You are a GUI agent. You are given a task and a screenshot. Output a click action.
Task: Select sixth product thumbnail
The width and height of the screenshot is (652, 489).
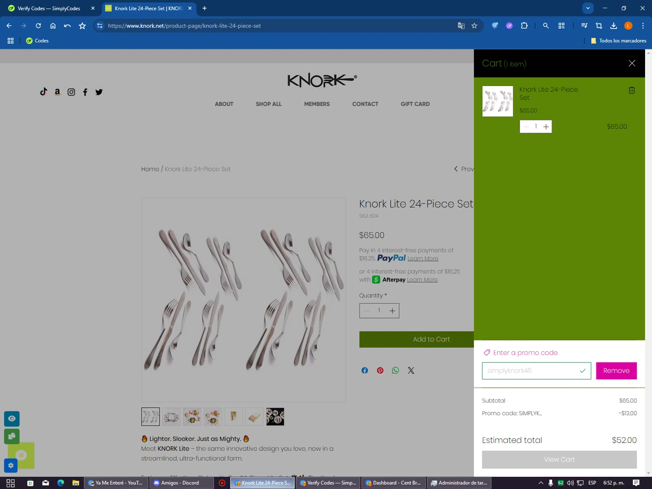pyautogui.click(x=254, y=416)
